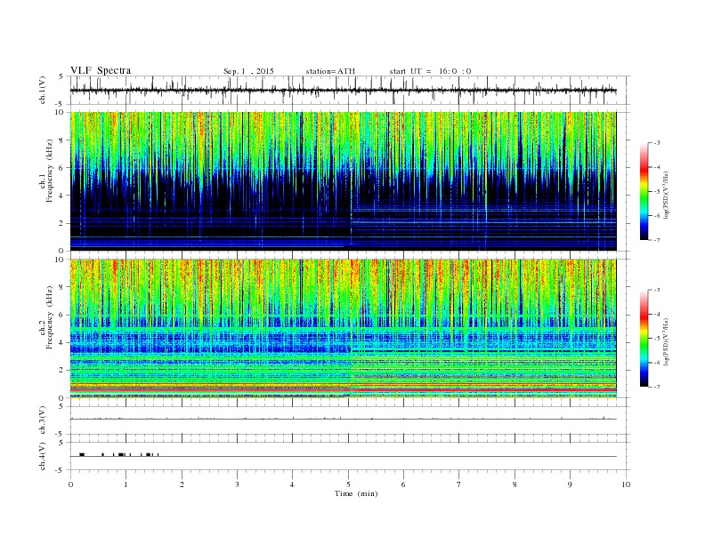
Task: Click the ch.2 spectrogram color bar
Action: pos(644,339)
